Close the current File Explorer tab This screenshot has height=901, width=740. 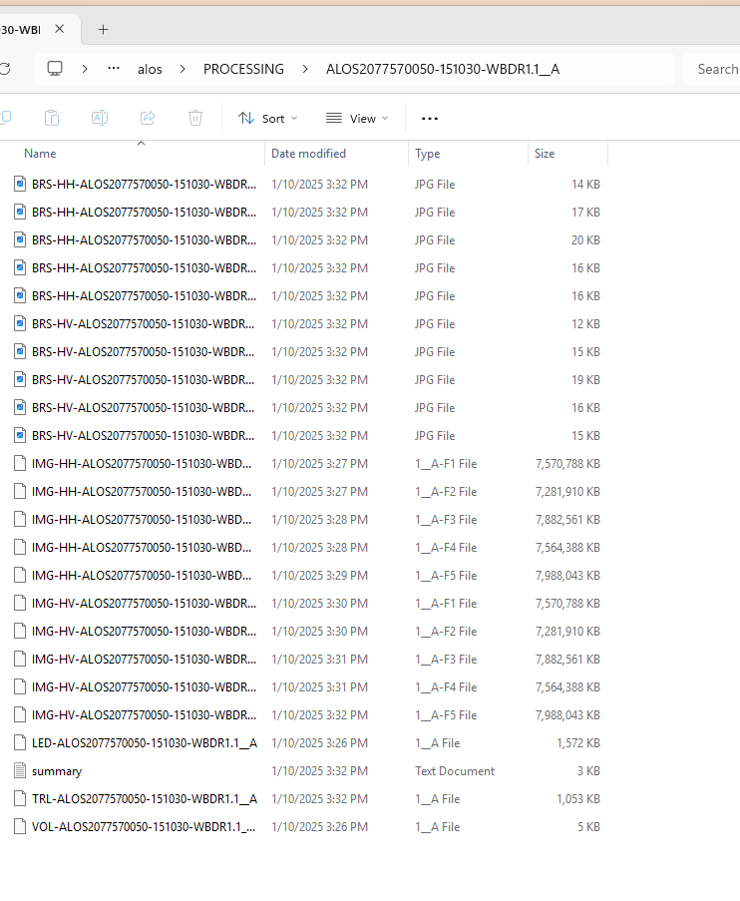pos(60,29)
